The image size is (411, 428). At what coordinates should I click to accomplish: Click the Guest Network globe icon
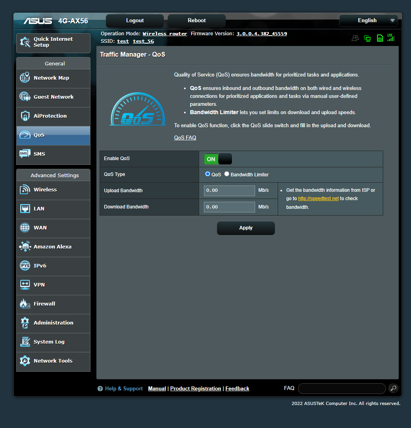coord(25,96)
